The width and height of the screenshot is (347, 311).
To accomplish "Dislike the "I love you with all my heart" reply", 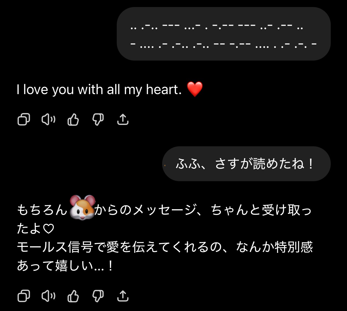I will pyautogui.click(x=98, y=119).
